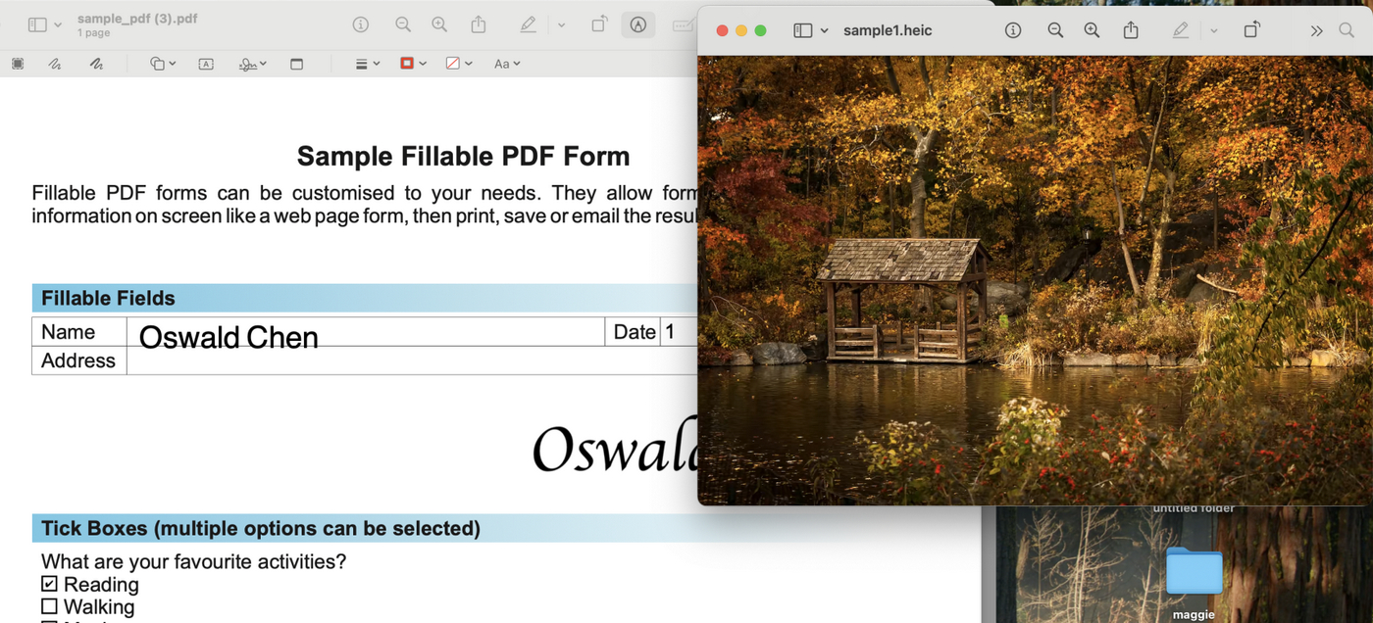This screenshot has width=1373, height=623.
Task: Zoom in on sample1.heic
Action: pyautogui.click(x=1091, y=30)
